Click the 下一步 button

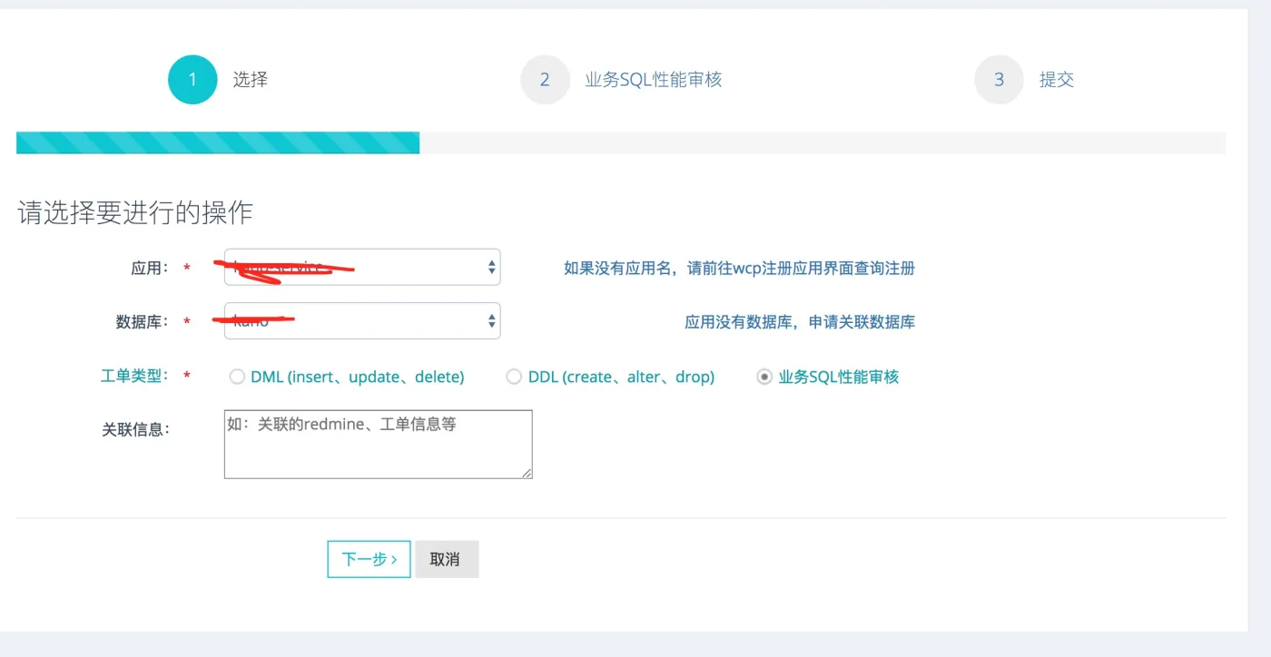click(x=369, y=559)
